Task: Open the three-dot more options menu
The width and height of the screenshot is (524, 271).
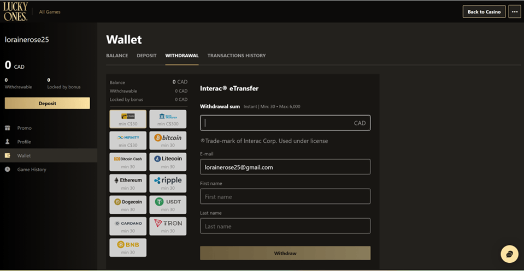Action: [514, 11]
